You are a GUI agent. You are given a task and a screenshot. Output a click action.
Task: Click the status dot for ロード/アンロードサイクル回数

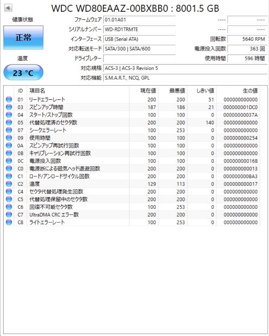click(9, 176)
